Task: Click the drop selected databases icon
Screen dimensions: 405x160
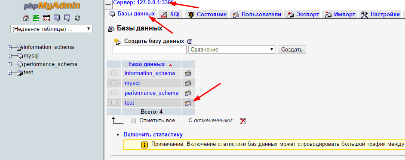Action: point(242,121)
